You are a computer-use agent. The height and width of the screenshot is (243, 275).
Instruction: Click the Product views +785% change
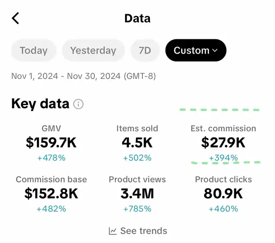click(137, 209)
